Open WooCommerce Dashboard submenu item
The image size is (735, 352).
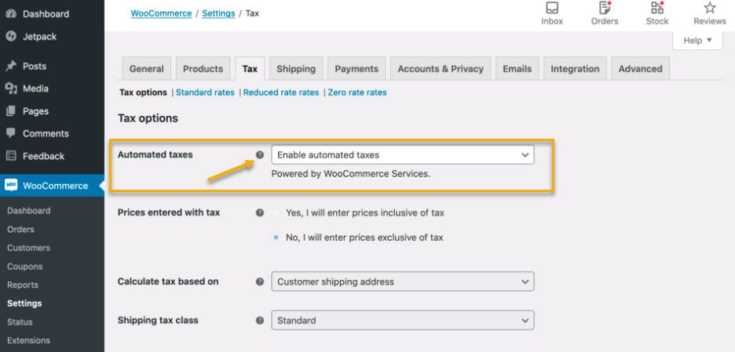28,211
